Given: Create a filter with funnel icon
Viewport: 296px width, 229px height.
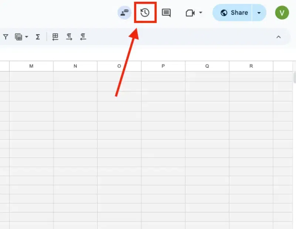Looking at the screenshot, I should point(6,37).
